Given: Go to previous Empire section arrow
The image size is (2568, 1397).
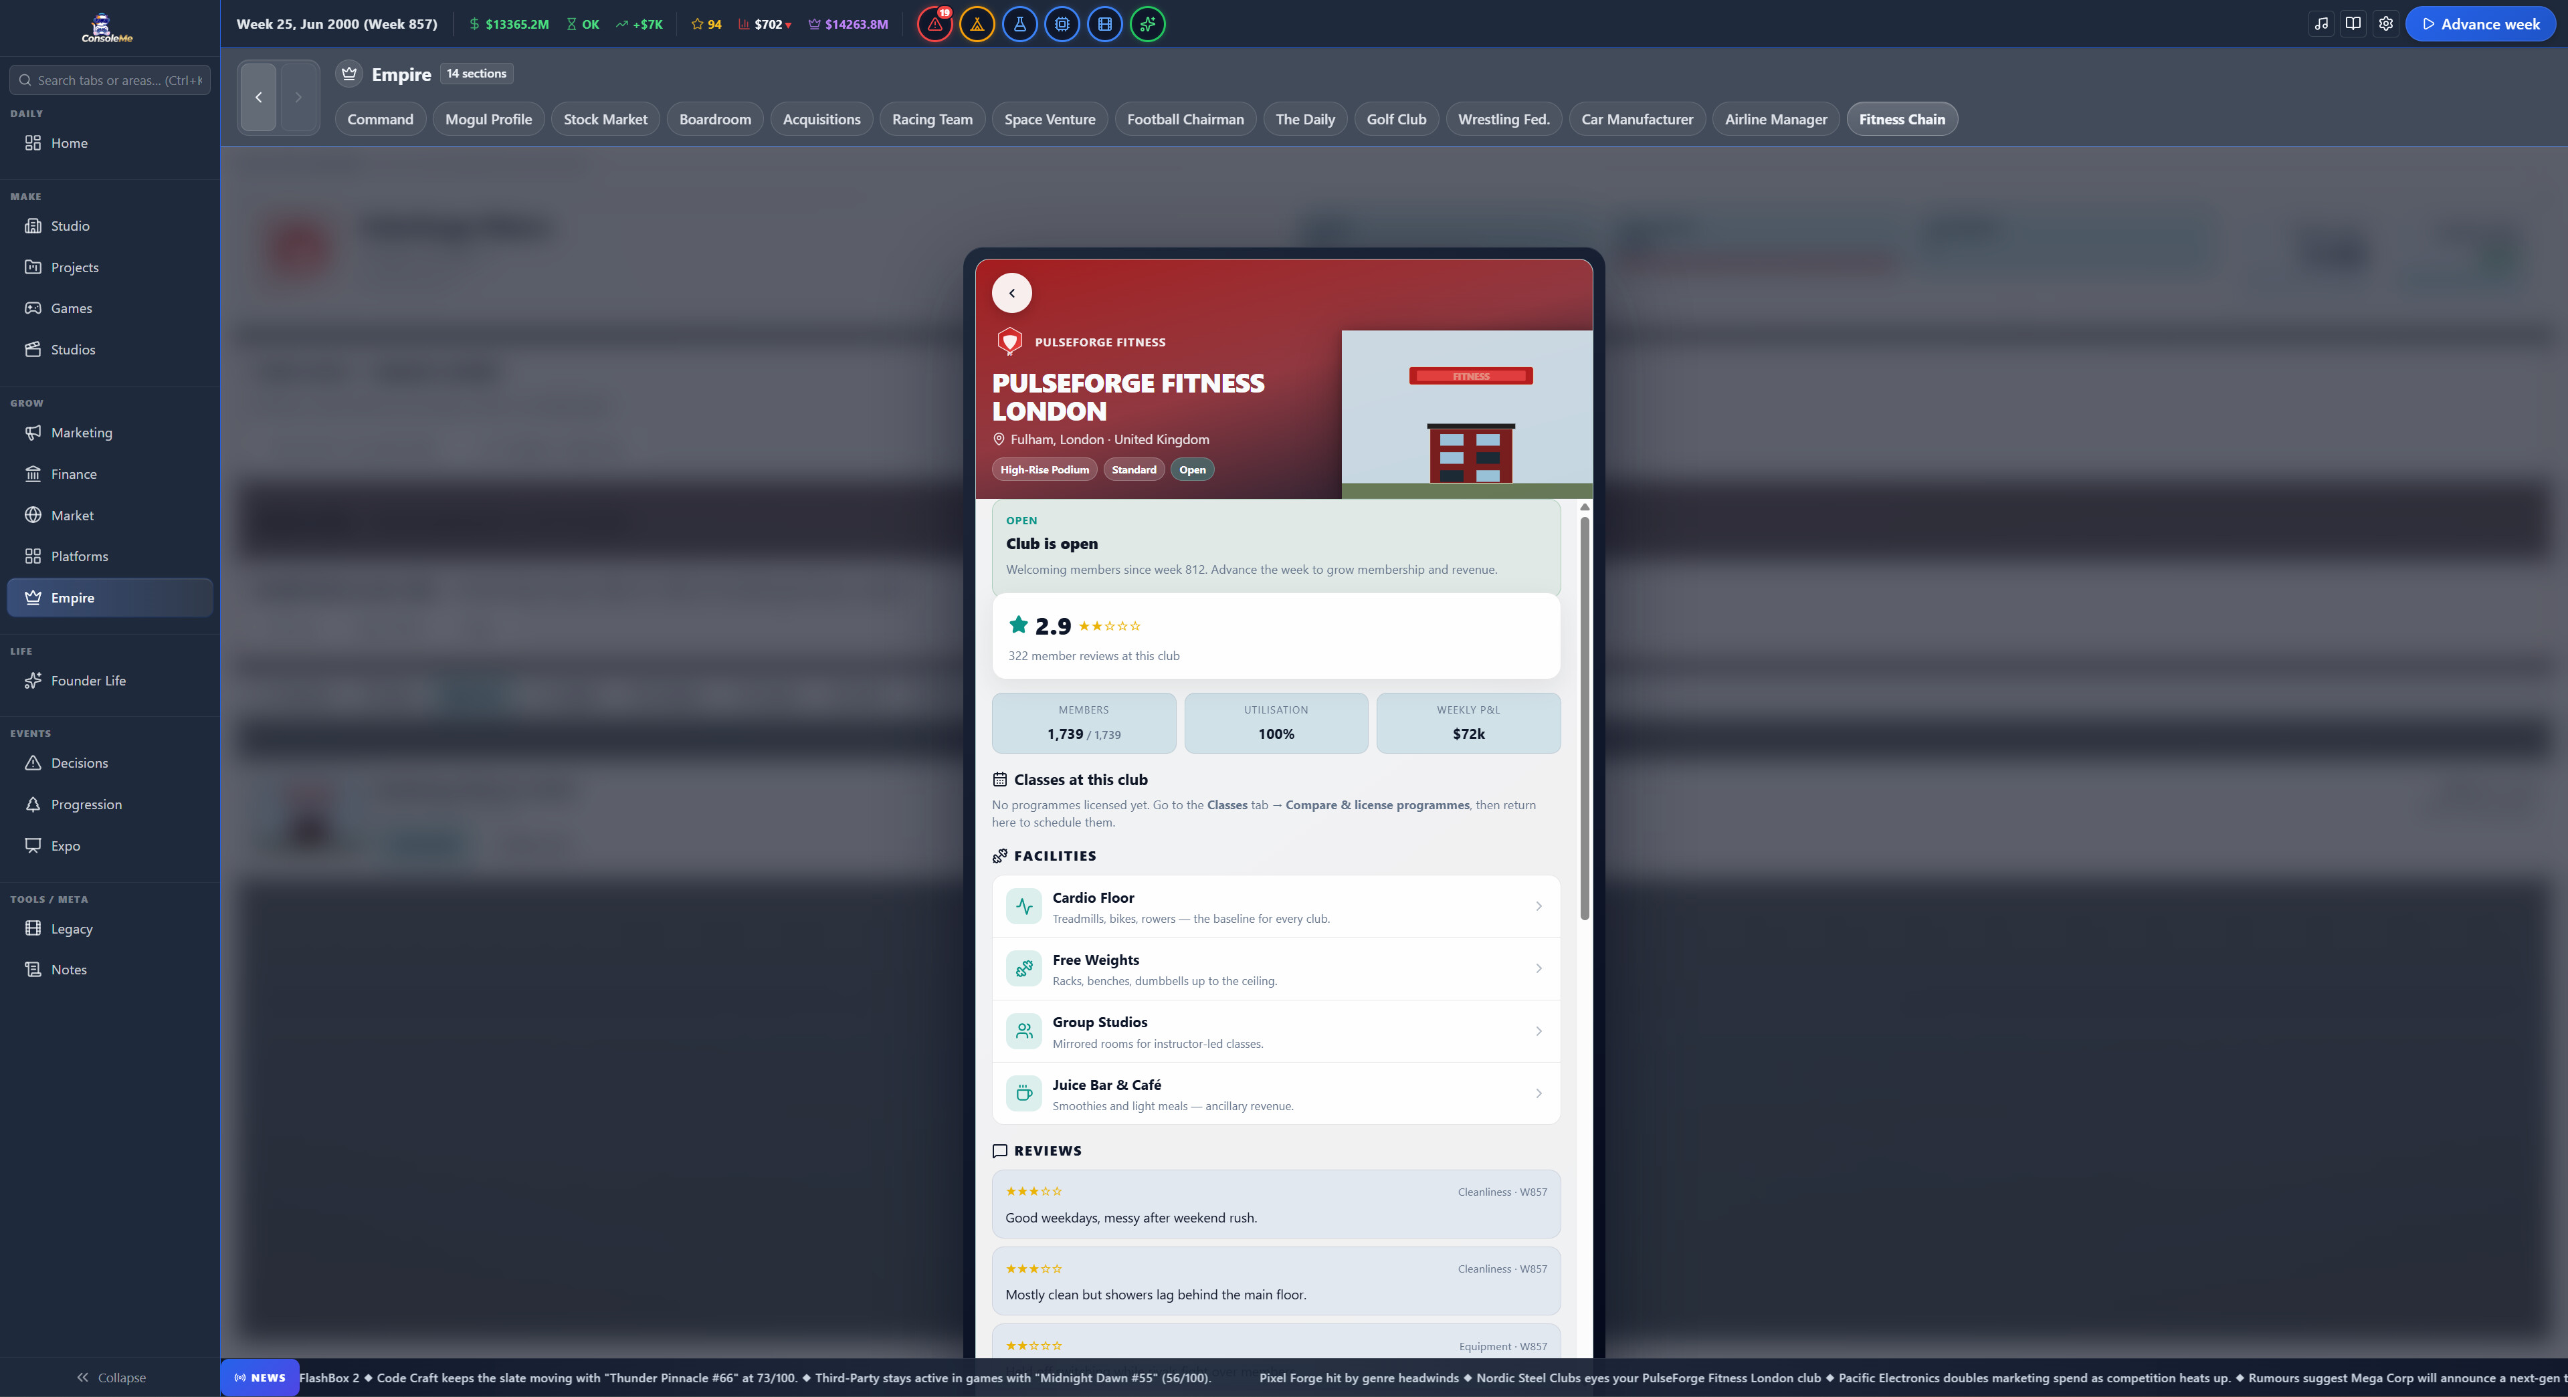Looking at the screenshot, I should (x=258, y=97).
